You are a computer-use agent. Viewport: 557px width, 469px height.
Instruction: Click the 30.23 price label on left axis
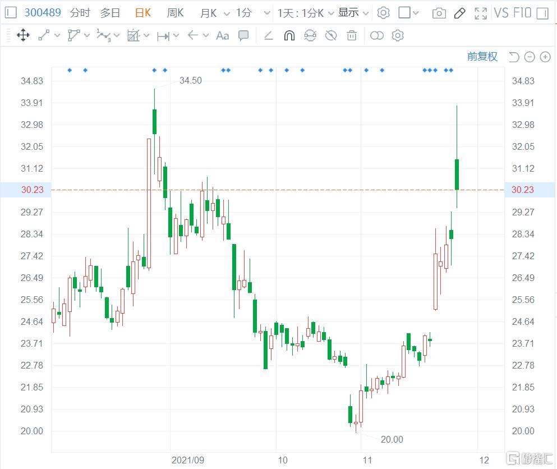[33, 190]
